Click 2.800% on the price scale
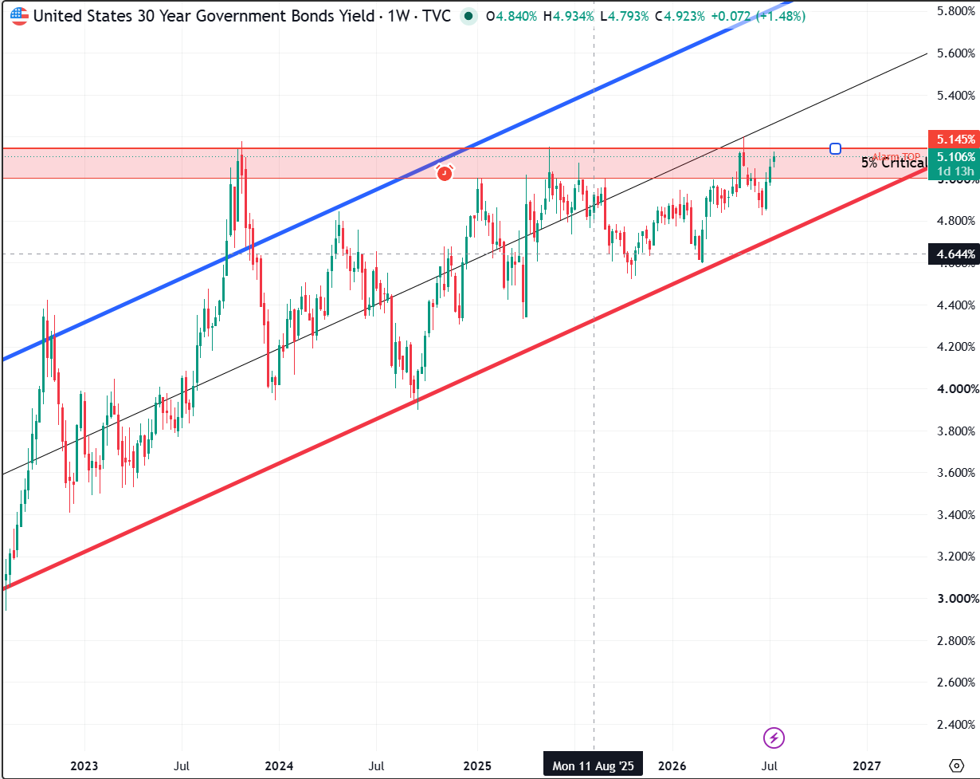Screen dimensions: 980x779 pos(956,640)
